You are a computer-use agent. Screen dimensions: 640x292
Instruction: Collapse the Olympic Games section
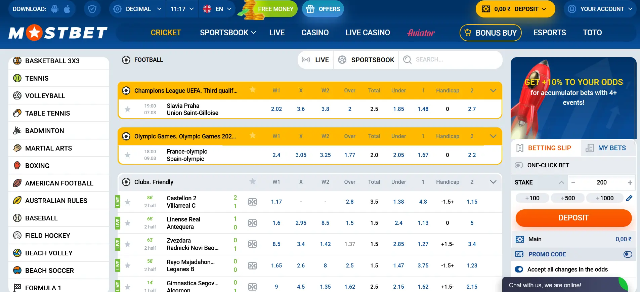coord(493,136)
